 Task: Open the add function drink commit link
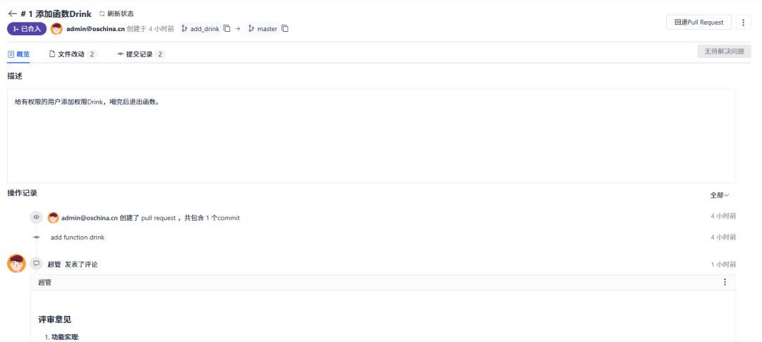[x=78, y=238]
